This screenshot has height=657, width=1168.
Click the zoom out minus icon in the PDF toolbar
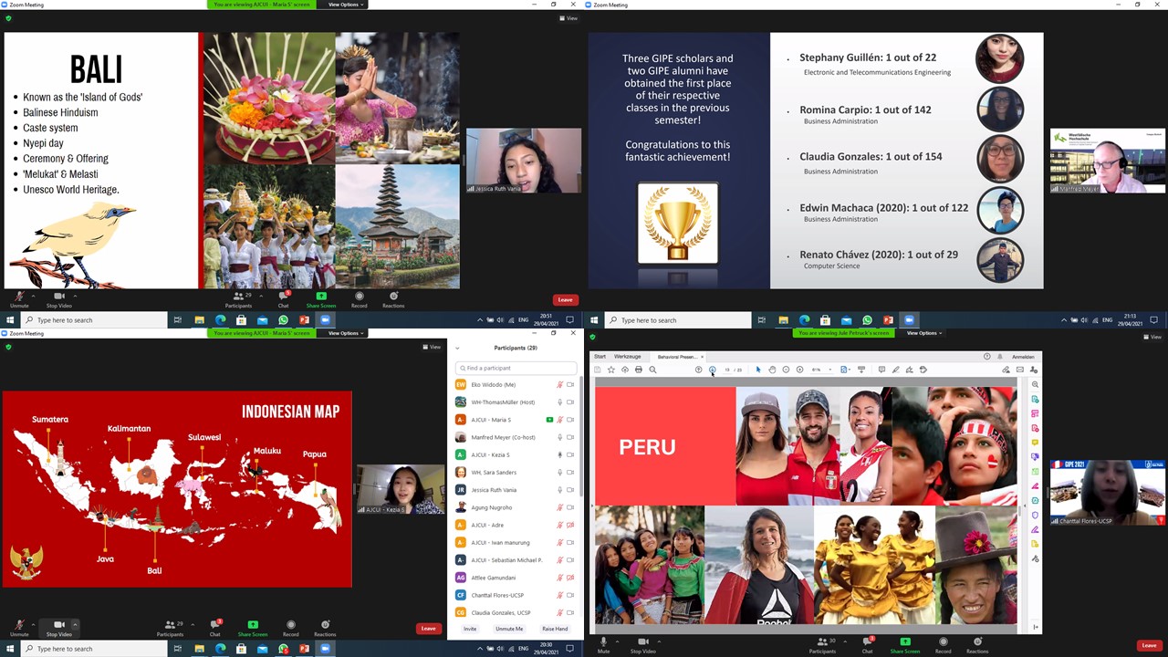786,370
